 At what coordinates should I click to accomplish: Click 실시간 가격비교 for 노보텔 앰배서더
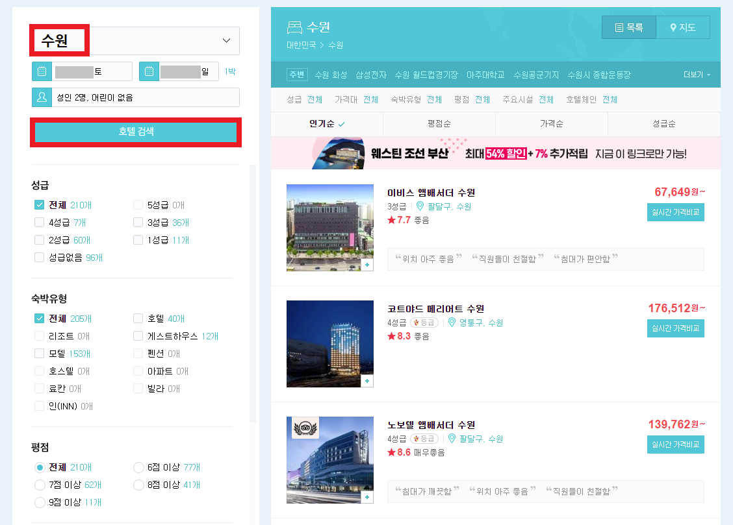[676, 445]
